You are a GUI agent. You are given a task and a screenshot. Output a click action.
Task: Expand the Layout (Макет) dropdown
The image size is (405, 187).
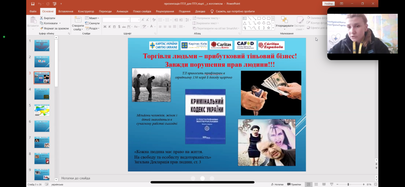point(92,18)
